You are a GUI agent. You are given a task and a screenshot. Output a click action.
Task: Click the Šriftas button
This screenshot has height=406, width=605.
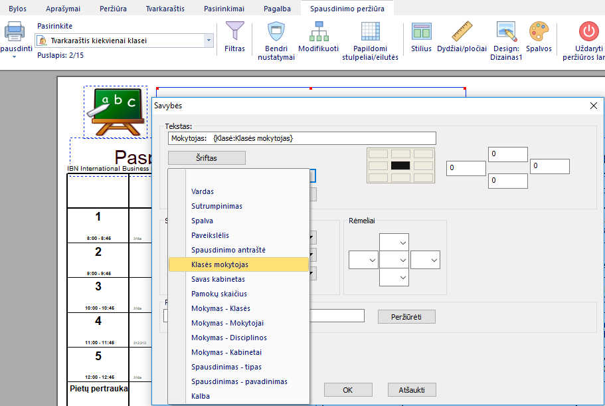207,158
